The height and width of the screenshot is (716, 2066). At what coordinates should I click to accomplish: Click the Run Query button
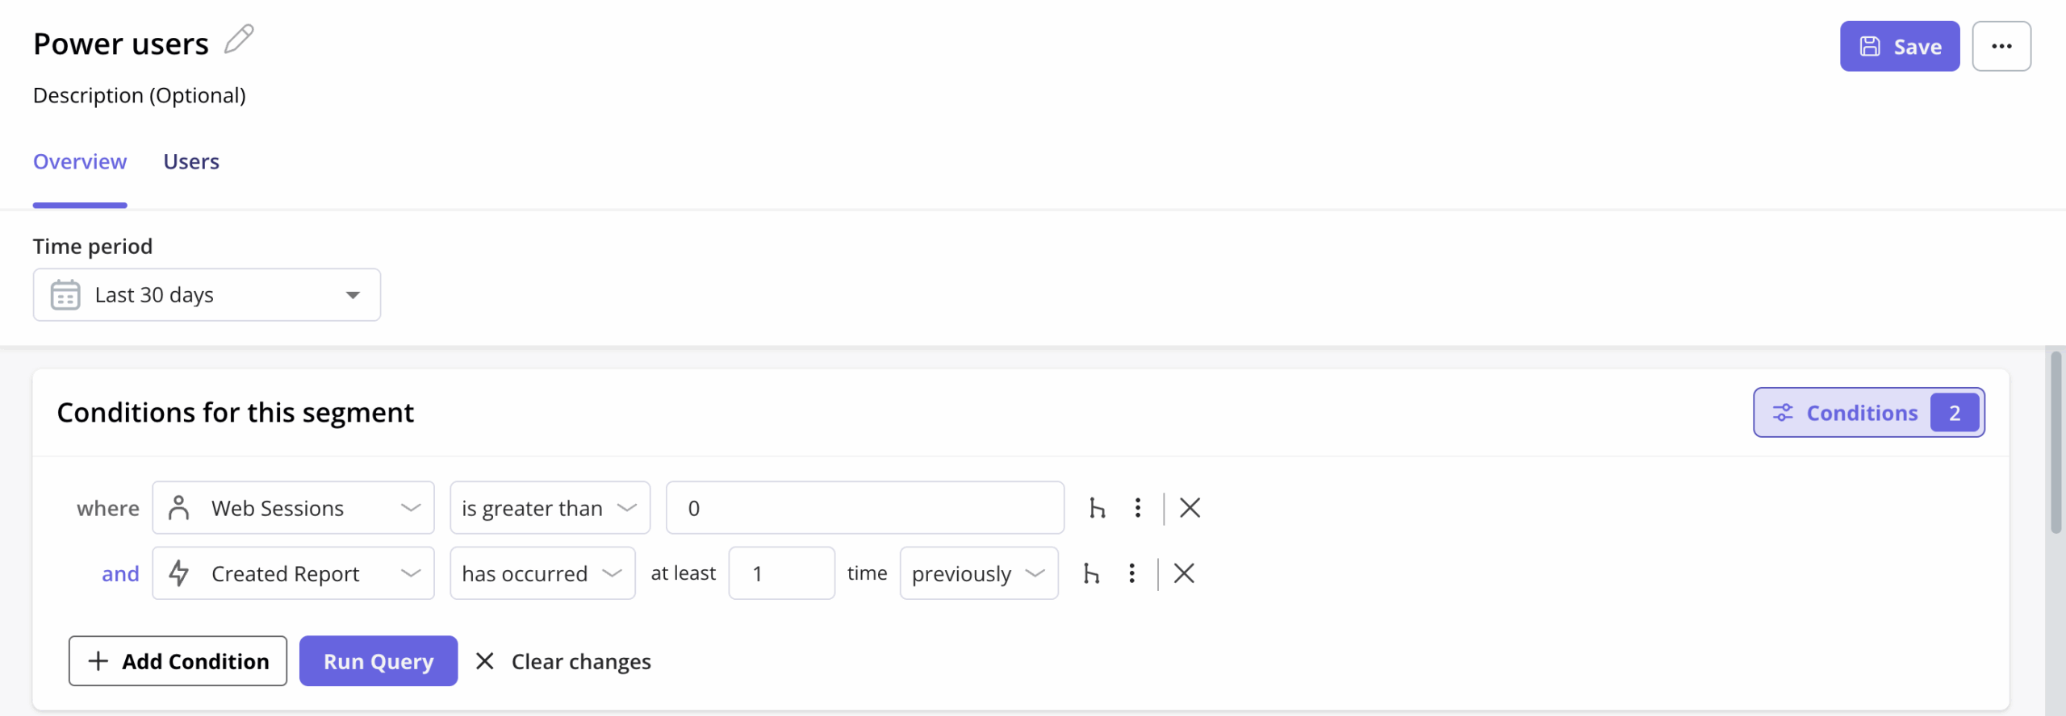[x=378, y=660]
